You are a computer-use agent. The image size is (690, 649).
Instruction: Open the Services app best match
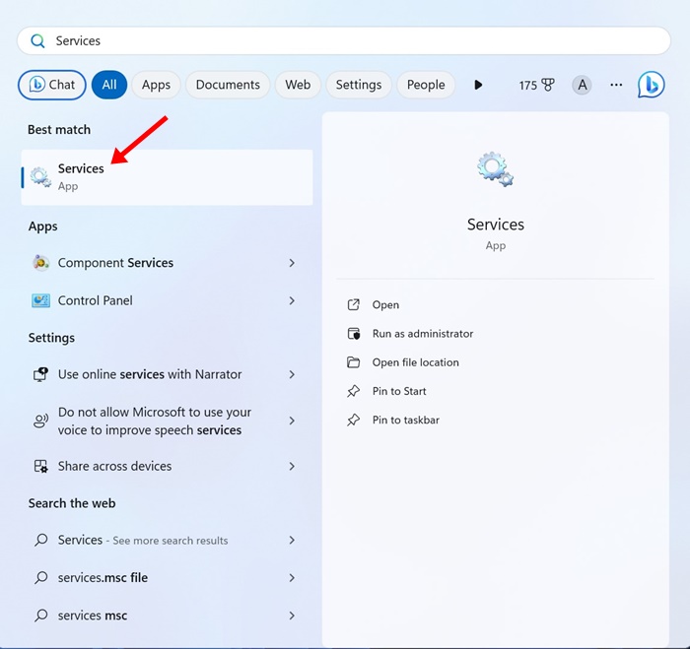tap(168, 177)
